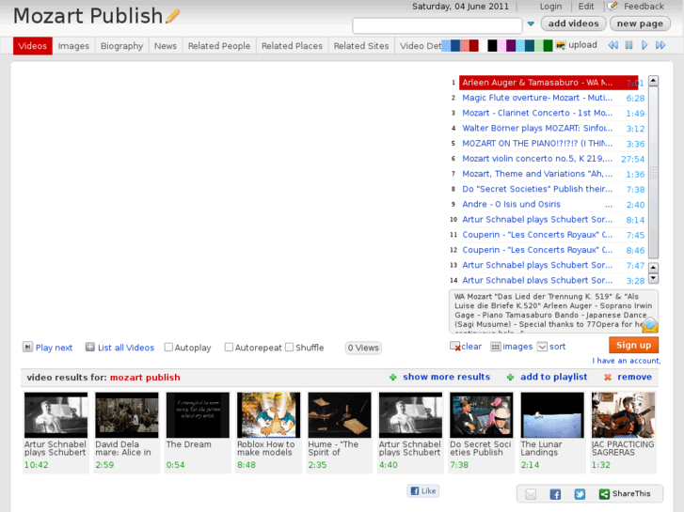Screen dimensions: 684x512
Task: Open the Hume The Spirit of thumbnail
Action: coord(340,415)
